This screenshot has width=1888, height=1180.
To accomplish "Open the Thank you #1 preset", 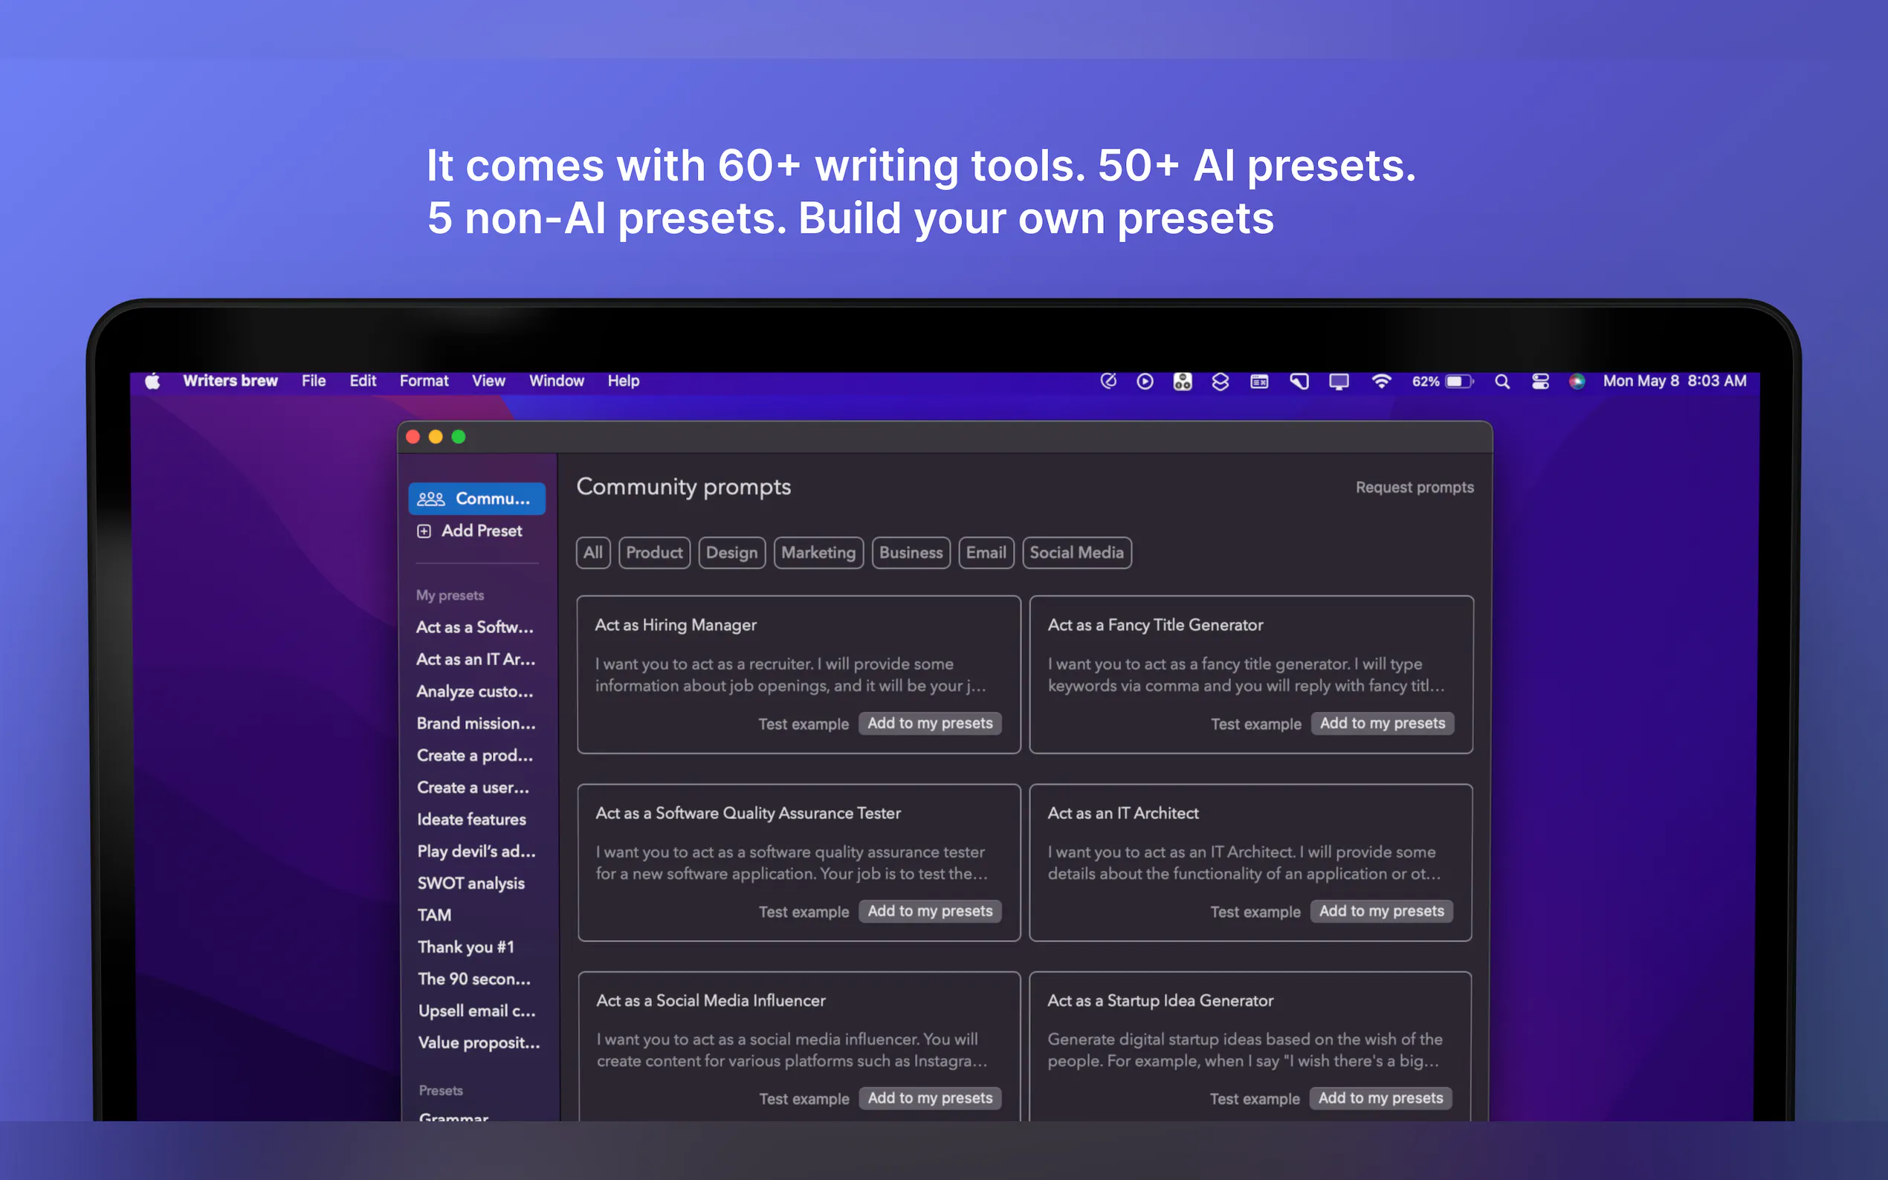I will click(x=465, y=947).
